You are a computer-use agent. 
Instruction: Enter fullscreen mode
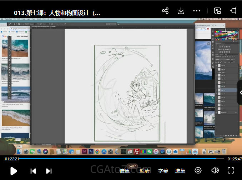[231, 170]
